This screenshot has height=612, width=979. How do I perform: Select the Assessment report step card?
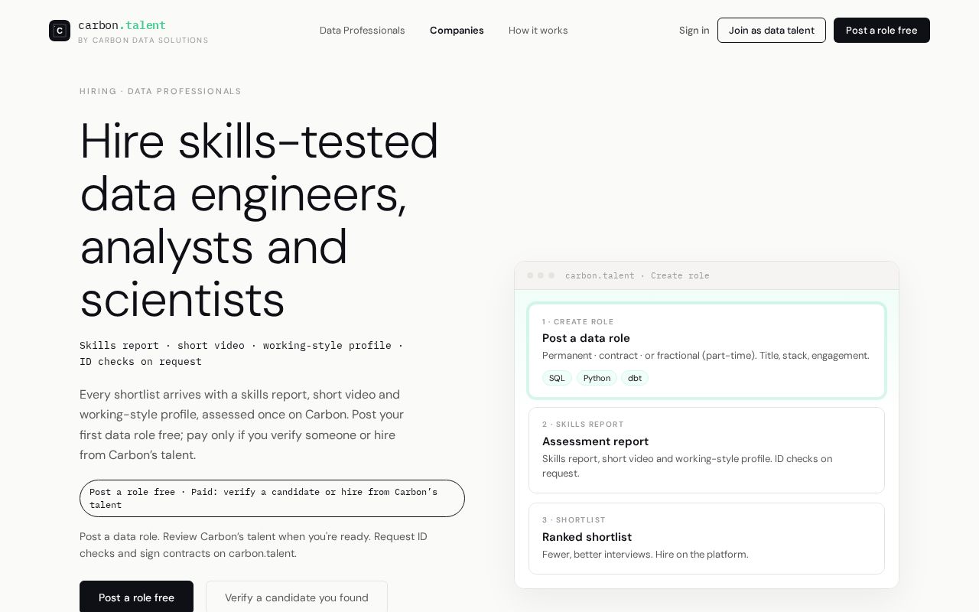pyautogui.click(x=707, y=450)
